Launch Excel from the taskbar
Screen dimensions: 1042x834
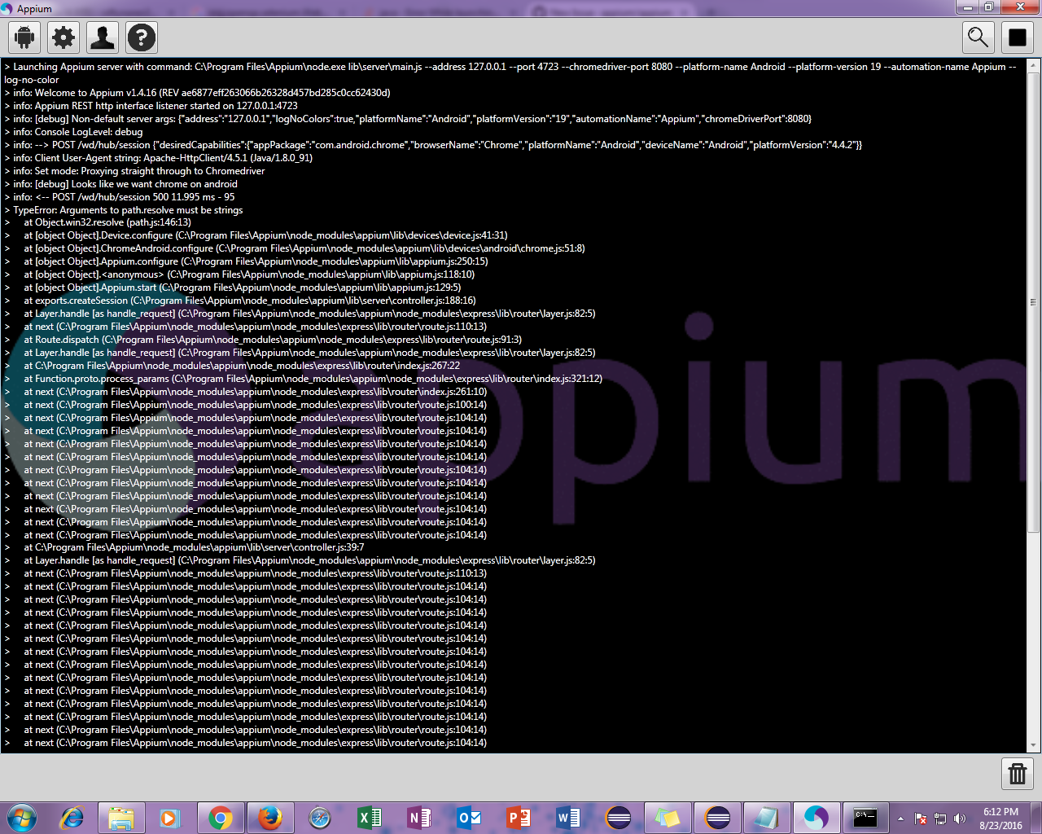click(370, 818)
